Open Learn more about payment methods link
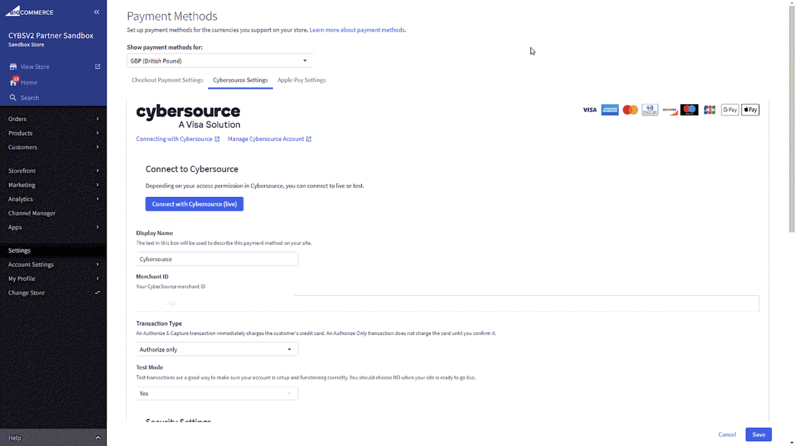Screen dimensions: 795x446 [357, 30]
